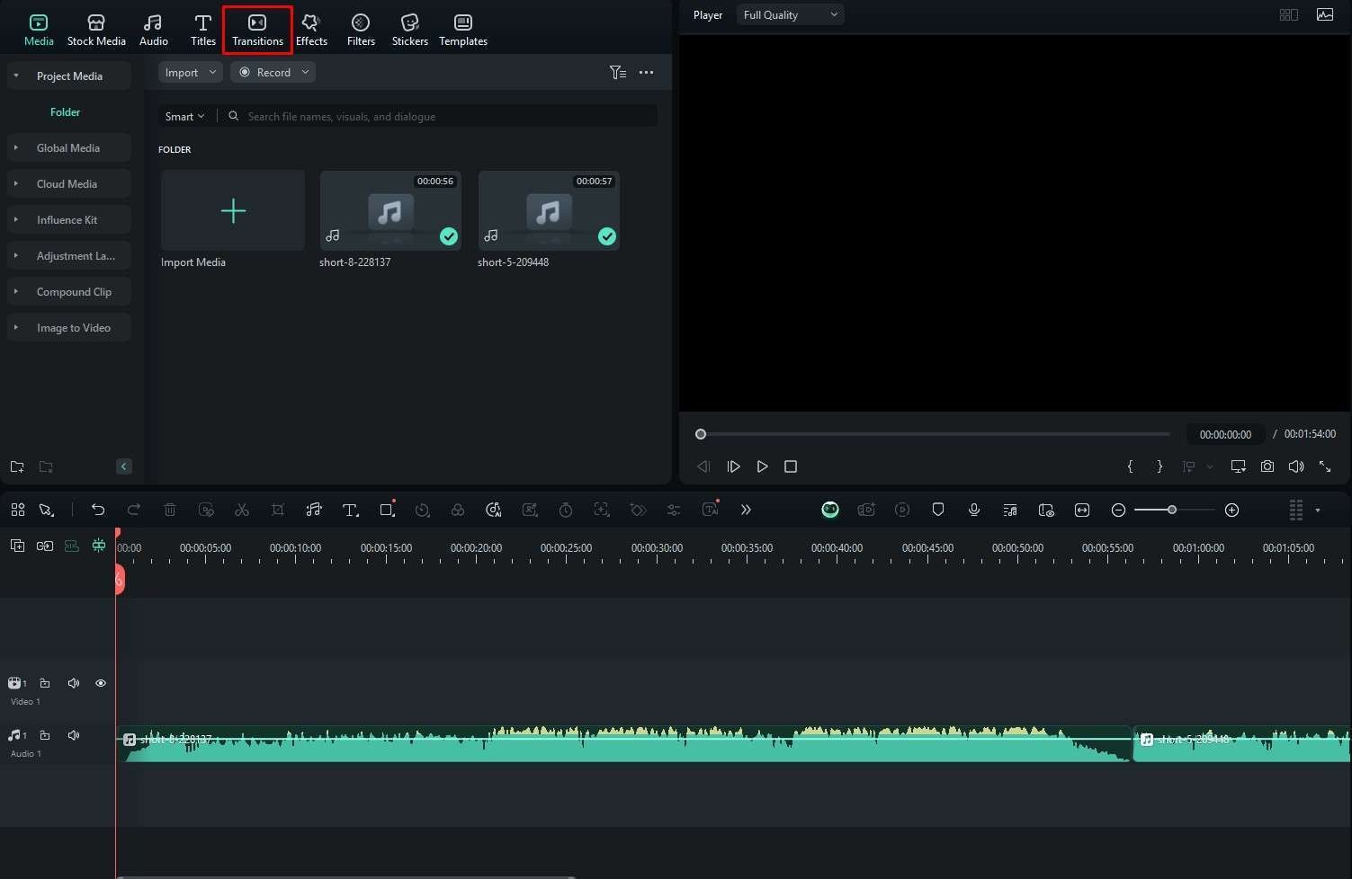Expand the Global Media section

pos(16,147)
